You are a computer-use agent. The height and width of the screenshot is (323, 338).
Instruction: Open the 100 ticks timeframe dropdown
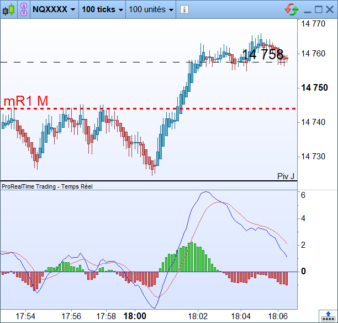coord(102,9)
